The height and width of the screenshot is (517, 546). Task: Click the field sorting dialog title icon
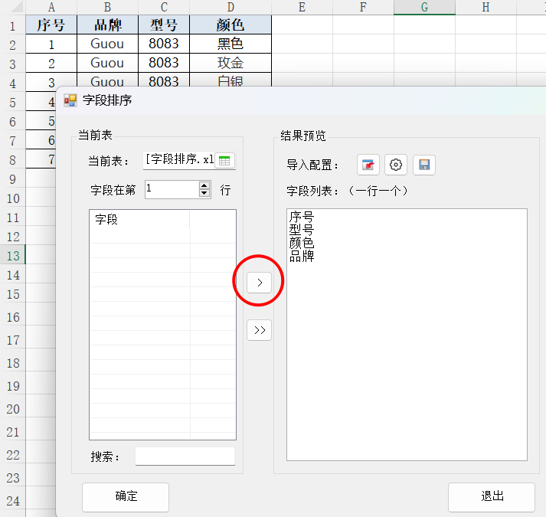[x=70, y=100]
